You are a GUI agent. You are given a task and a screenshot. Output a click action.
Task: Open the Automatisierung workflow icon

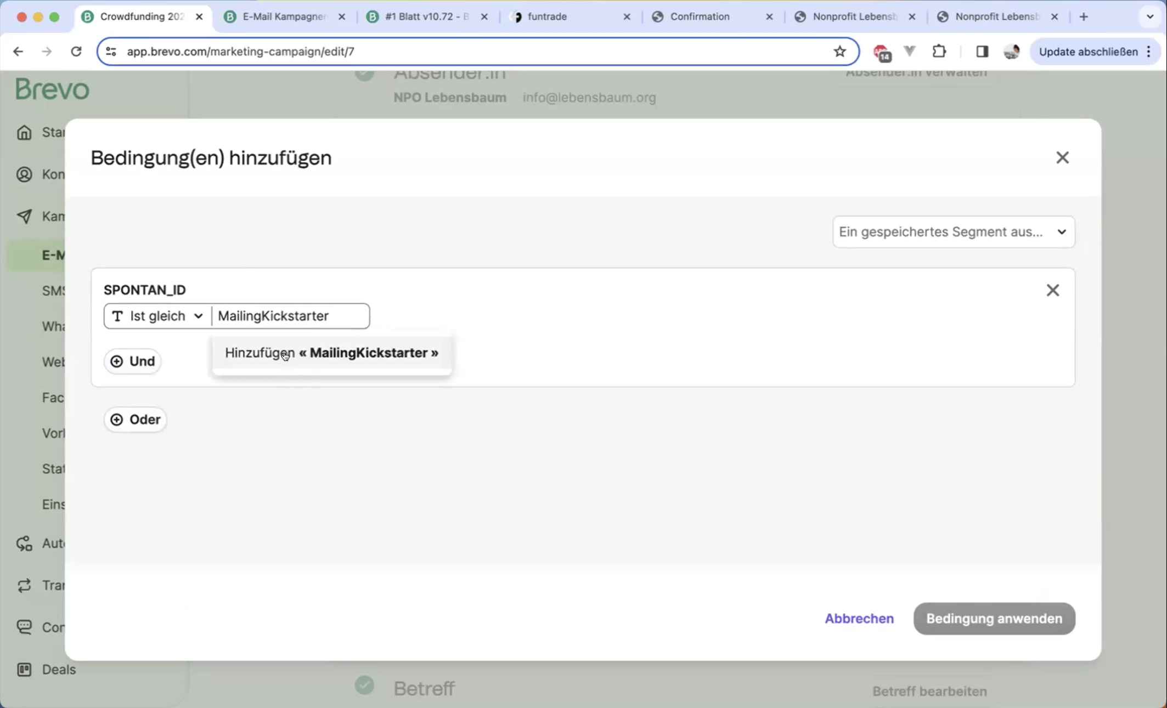pos(24,543)
